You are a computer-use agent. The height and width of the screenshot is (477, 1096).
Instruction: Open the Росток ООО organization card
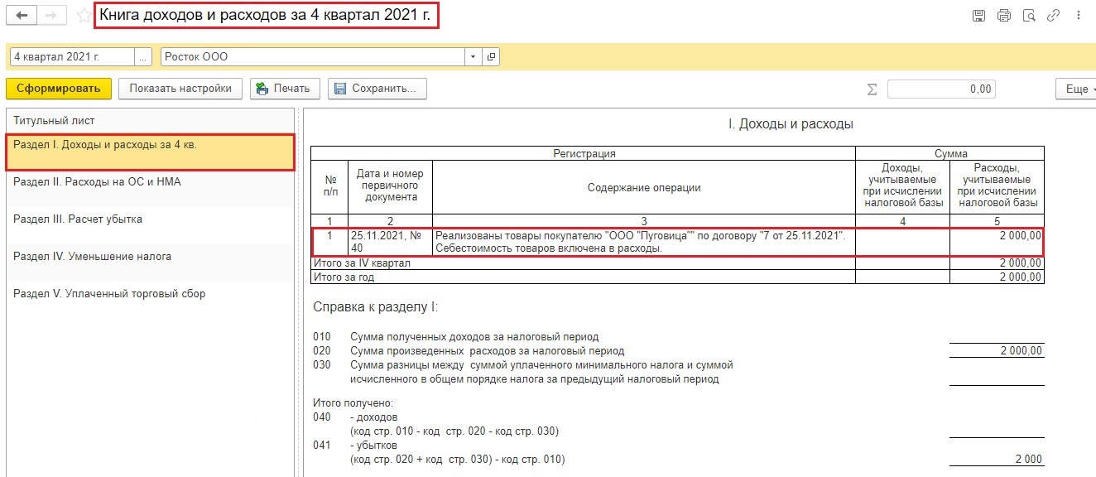pos(491,57)
